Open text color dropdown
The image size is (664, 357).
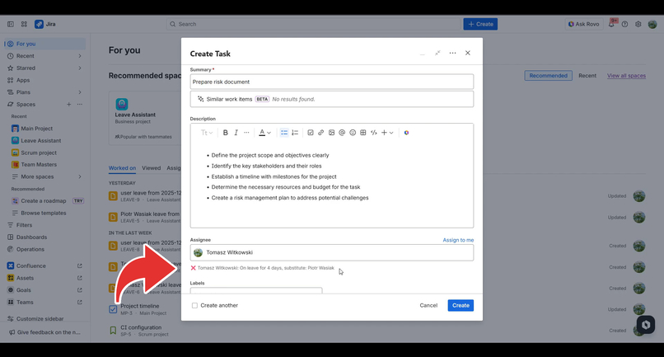(264, 133)
